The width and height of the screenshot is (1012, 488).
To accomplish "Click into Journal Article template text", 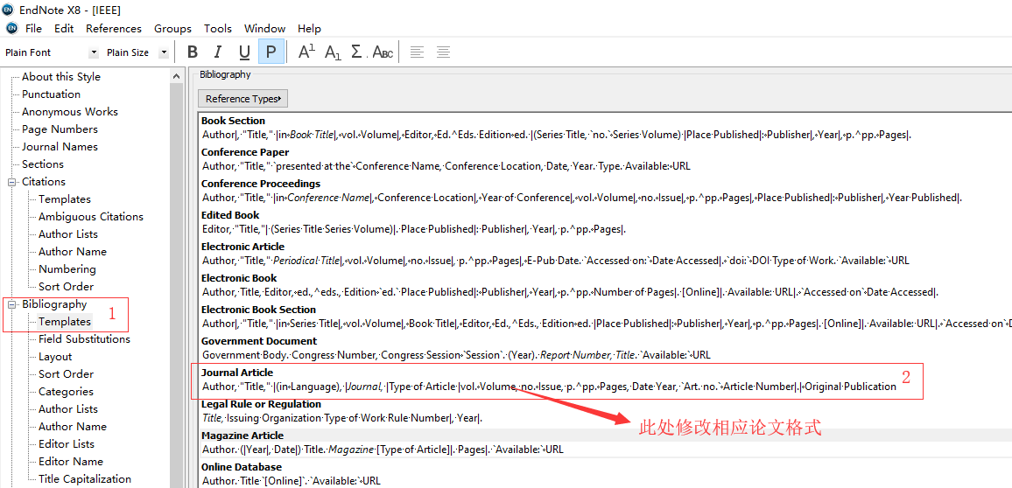I will point(549,387).
